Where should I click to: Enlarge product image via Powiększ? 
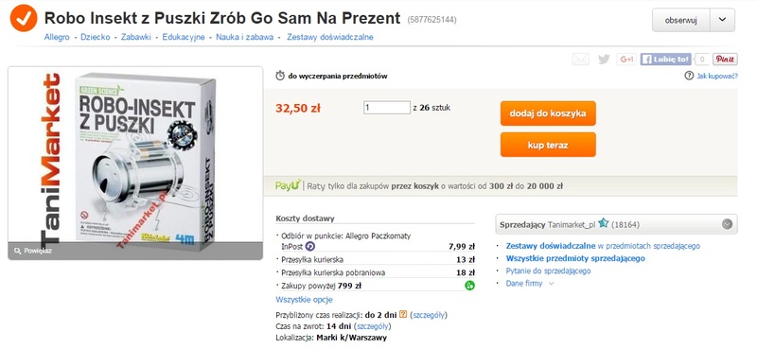[33, 251]
